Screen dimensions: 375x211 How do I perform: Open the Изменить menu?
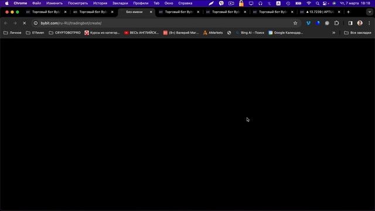(54, 4)
